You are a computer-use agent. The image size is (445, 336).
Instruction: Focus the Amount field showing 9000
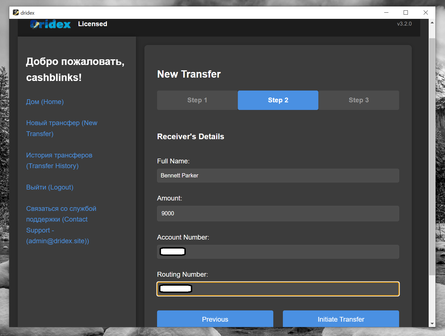click(x=278, y=213)
